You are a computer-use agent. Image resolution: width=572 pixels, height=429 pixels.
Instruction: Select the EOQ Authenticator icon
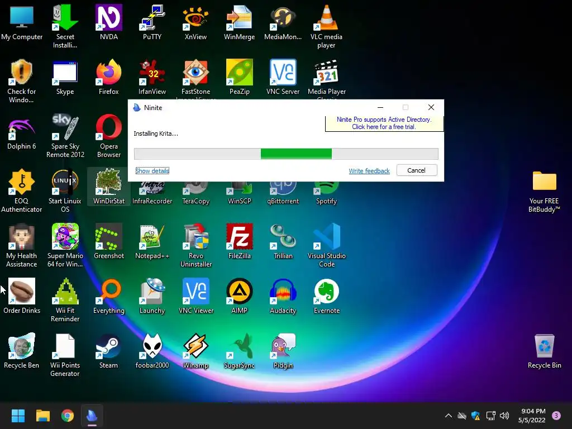pos(22,191)
